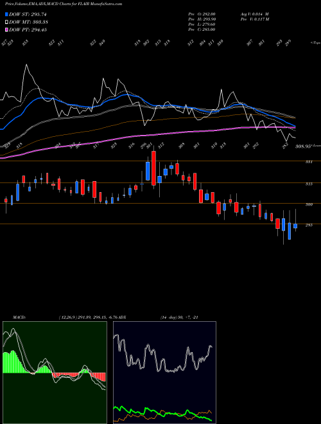Click the last blue candlestick on the right
Screen dimensions: 321x424
pyautogui.click(x=295, y=226)
